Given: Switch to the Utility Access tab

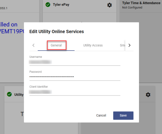Looking at the screenshot, I should pyautogui.click(x=93, y=45).
